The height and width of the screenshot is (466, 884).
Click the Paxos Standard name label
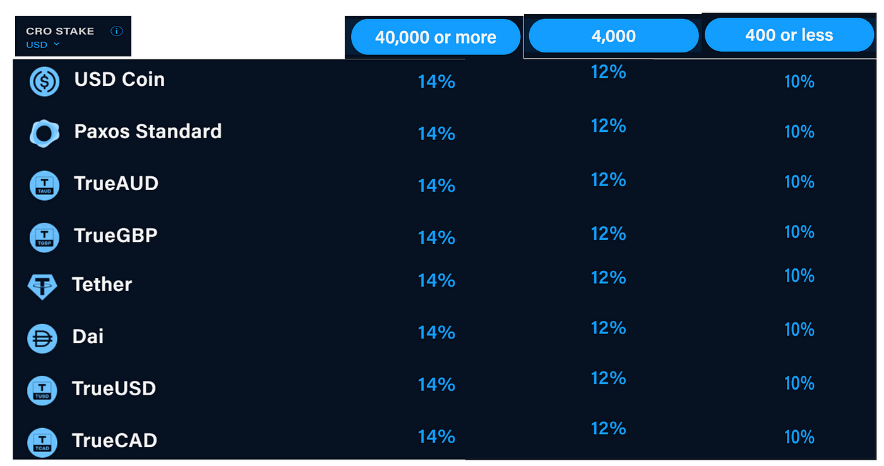click(148, 131)
